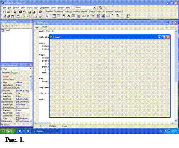Click the Add File to Project icon
Screen dimensions: 179x148
pos(30,12)
